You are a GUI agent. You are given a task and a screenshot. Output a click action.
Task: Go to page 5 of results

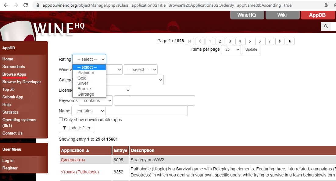[x=249, y=41]
